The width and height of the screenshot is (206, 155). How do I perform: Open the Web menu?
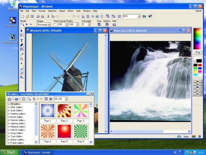[78, 11]
